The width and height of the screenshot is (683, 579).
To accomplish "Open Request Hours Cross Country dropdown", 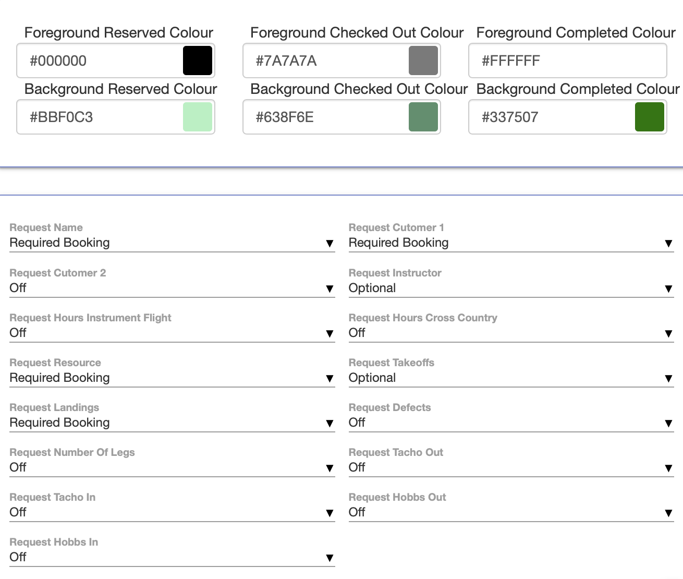I will pyautogui.click(x=511, y=333).
